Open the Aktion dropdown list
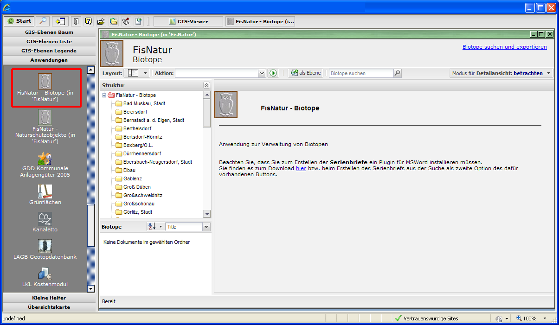The height and width of the screenshot is (325, 559). click(262, 73)
